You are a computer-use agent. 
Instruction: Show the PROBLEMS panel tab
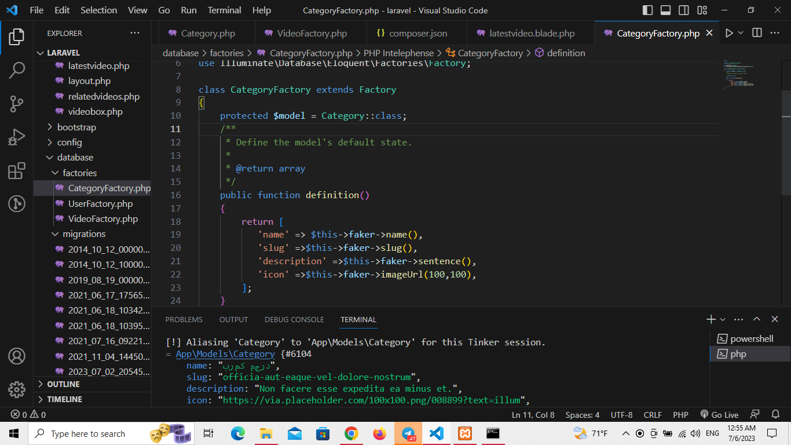point(184,319)
